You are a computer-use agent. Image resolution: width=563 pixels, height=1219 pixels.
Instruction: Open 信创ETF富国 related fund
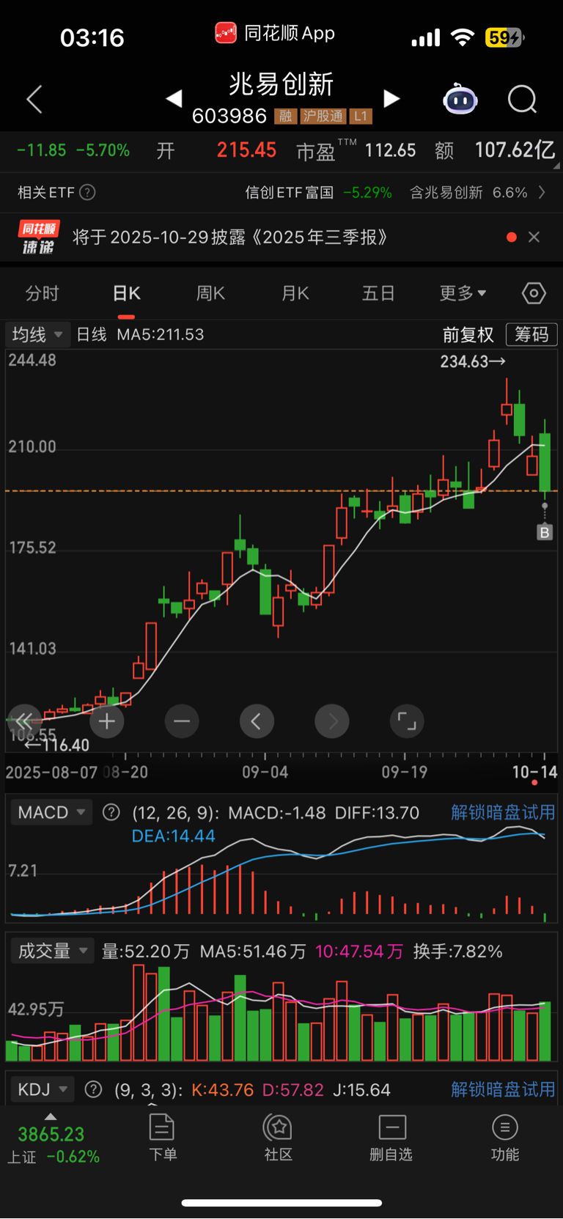coord(289,193)
